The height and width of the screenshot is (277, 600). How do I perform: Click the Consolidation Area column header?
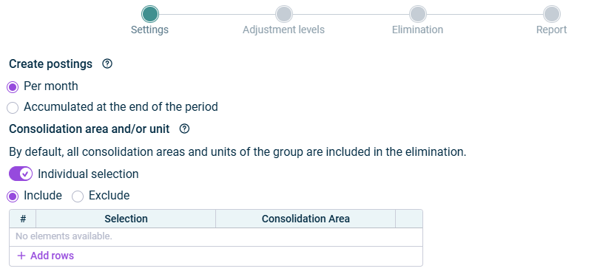(x=306, y=219)
